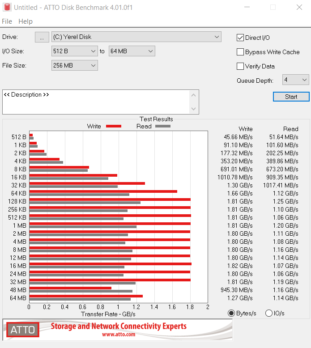Viewport: 311px width, 348px height.
Task: Open the File Size 256 MB dropdown
Action: [75, 65]
